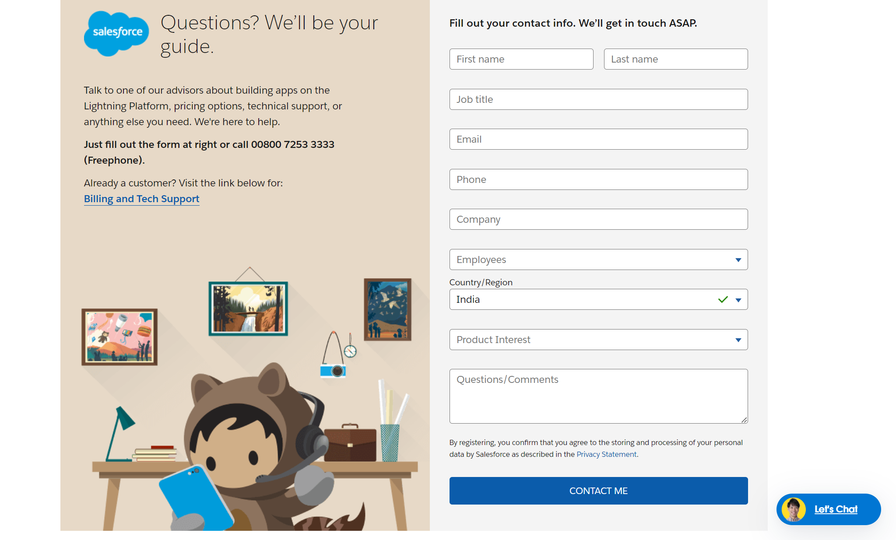Click the chat agent avatar icon
The image size is (896, 540).
(x=793, y=509)
